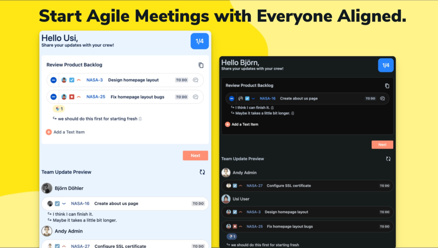Screen dimensions: 438x248
Task: Open comments on the Design homepage layout row in the light panel
Action: click(195, 80)
